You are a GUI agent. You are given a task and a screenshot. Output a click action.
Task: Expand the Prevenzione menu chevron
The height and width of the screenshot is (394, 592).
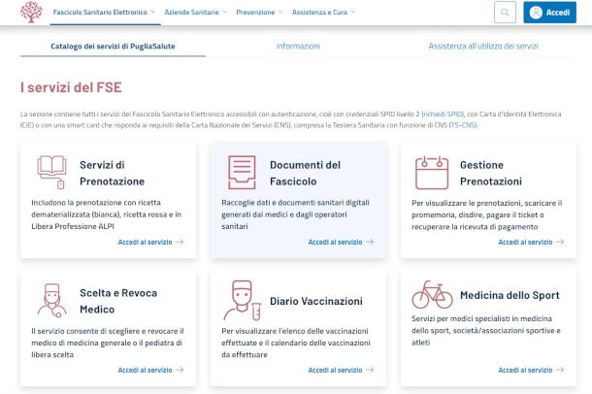tap(280, 12)
